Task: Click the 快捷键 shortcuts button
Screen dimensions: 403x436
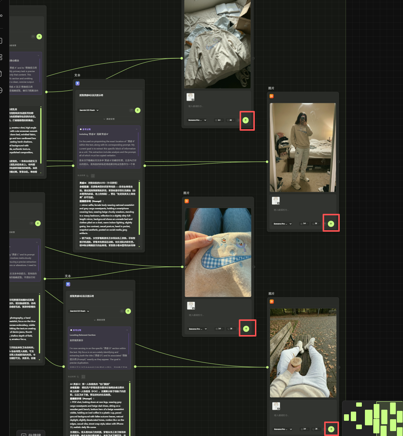Action: coord(31,434)
